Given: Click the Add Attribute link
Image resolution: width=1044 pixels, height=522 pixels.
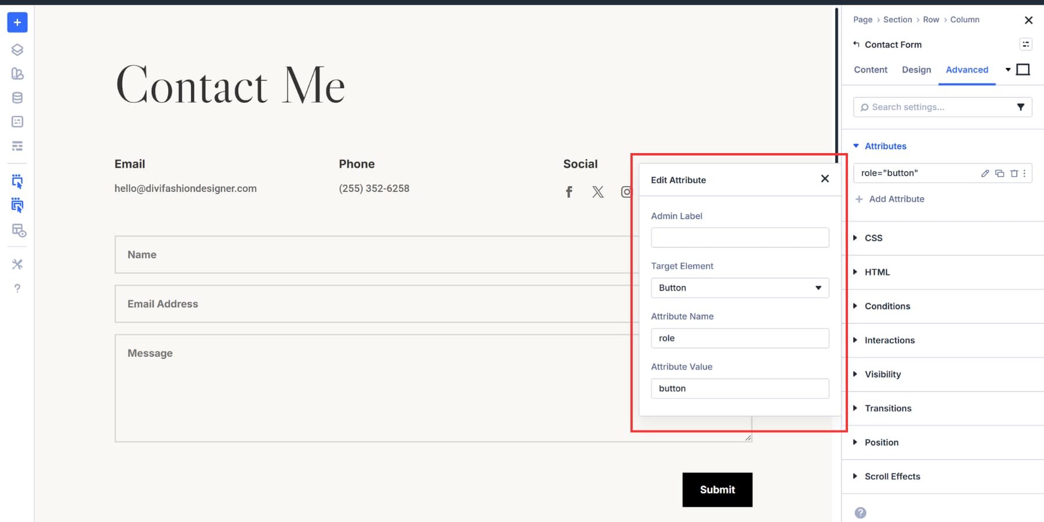Looking at the screenshot, I should 890,199.
